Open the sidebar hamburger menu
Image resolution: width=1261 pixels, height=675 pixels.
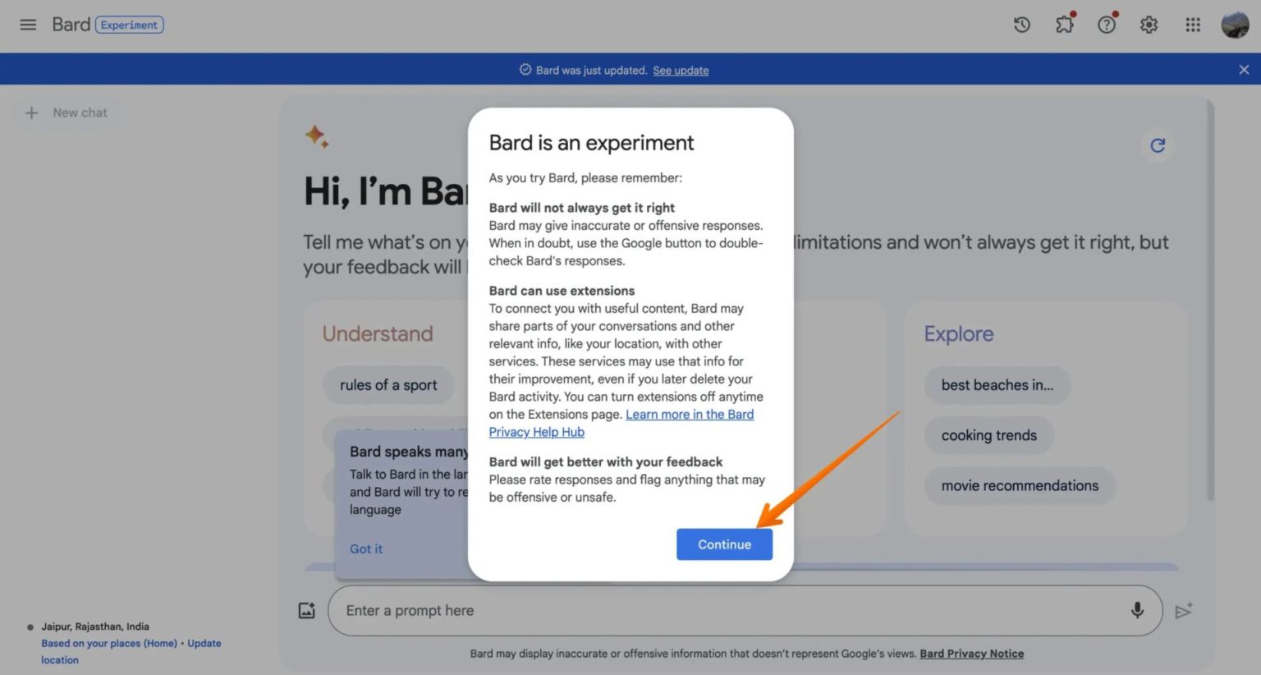28,25
